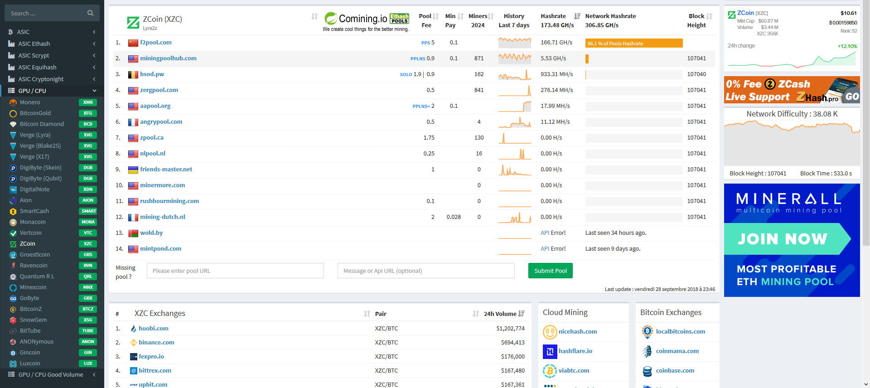Click the hashflare logo icon
The image size is (870, 388).
coord(550,351)
